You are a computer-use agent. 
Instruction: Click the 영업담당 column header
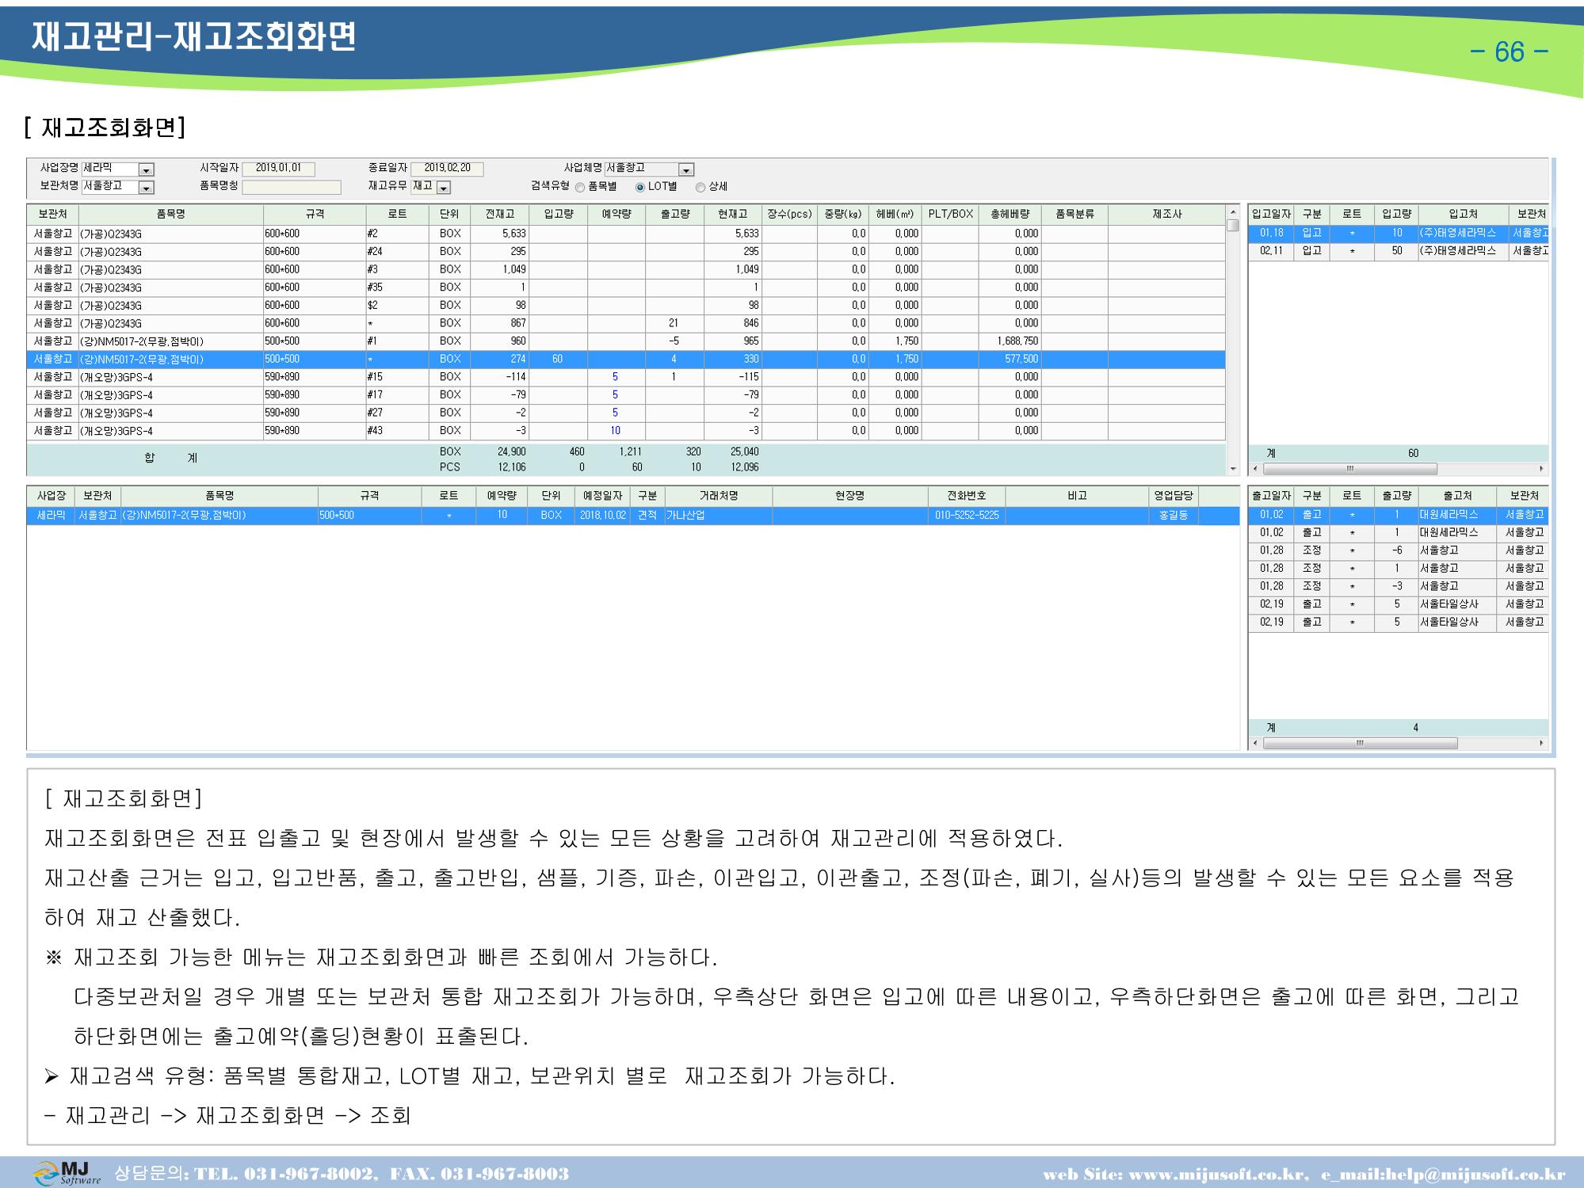pos(1173,496)
